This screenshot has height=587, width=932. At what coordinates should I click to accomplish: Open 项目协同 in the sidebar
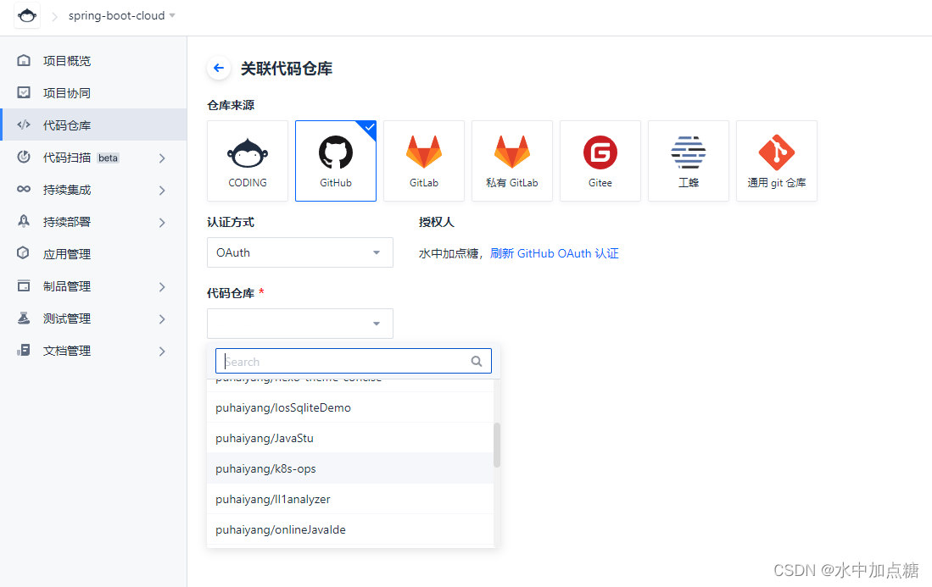pos(94,92)
